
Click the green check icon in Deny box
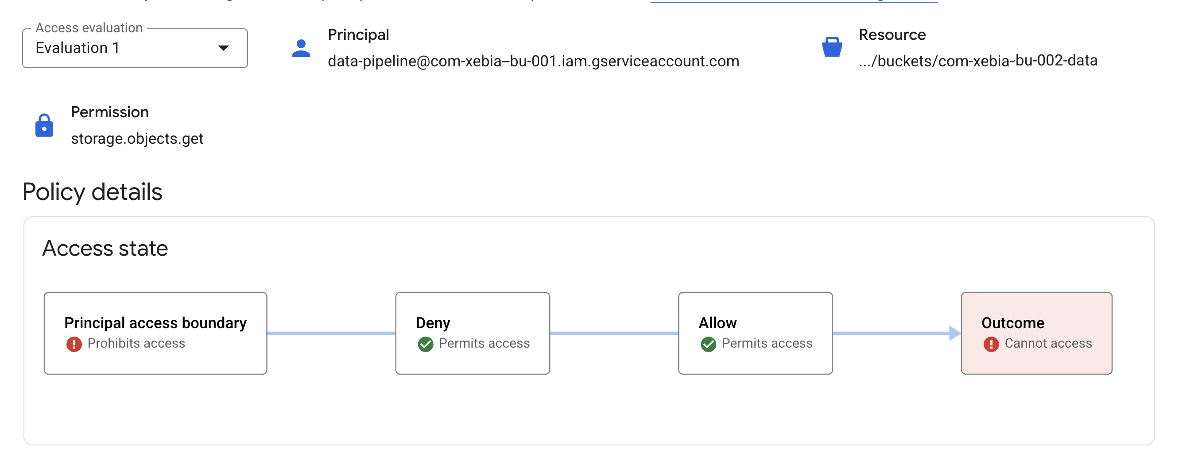(x=425, y=344)
